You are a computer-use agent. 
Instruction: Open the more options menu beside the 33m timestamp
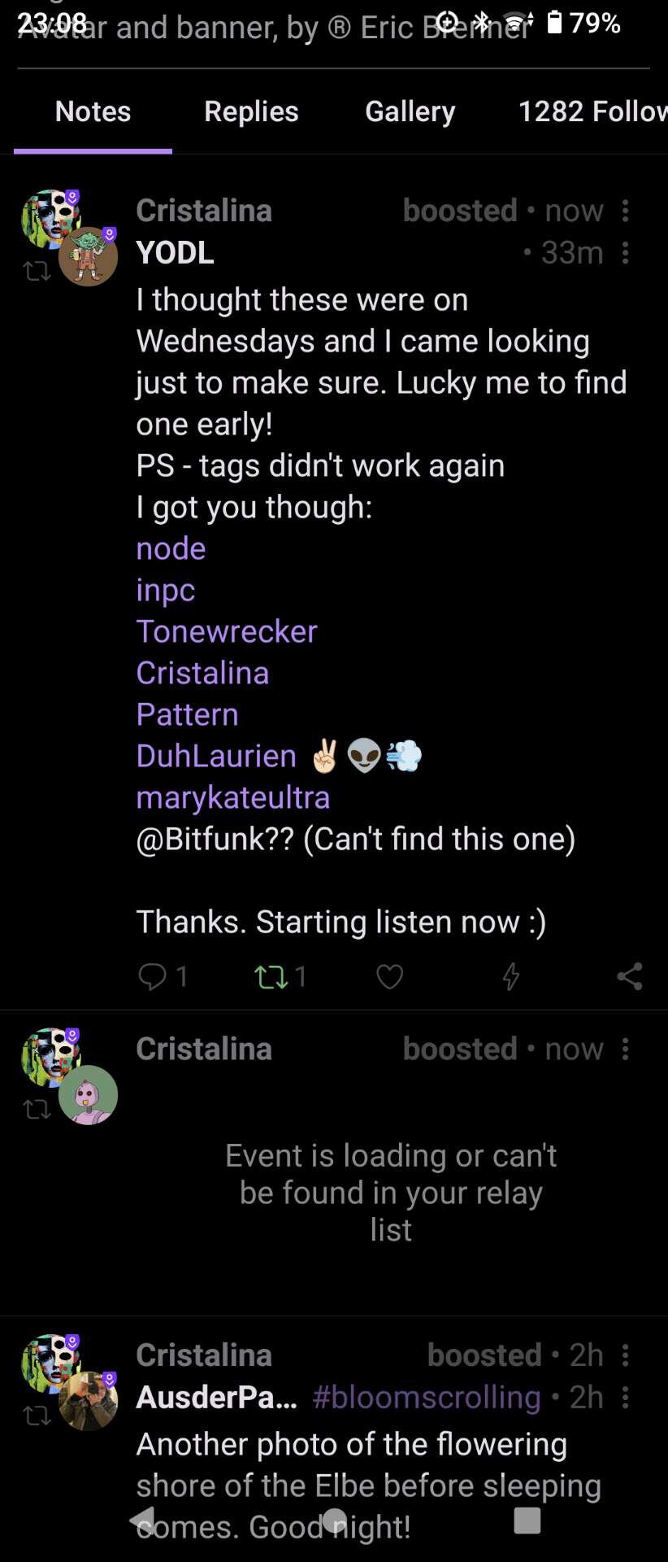[x=625, y=253]
